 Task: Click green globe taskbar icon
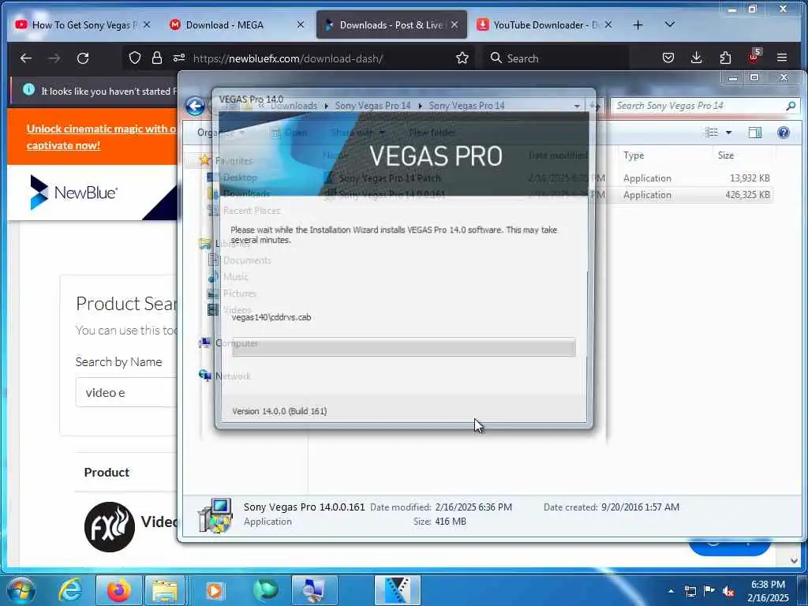tap(265, 590)
